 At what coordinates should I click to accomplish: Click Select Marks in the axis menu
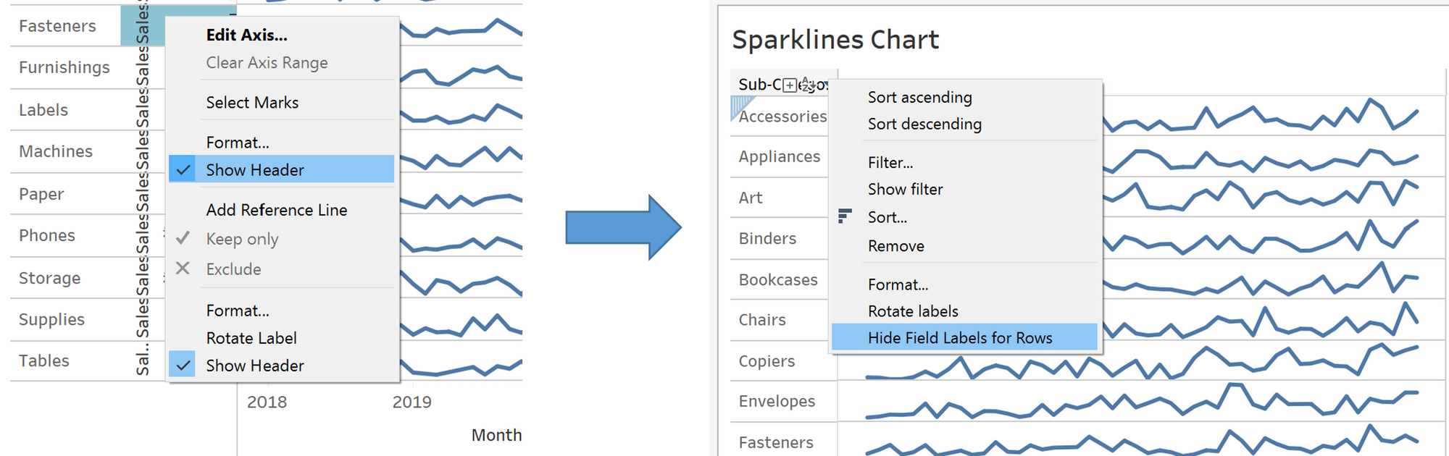(252, 103)
